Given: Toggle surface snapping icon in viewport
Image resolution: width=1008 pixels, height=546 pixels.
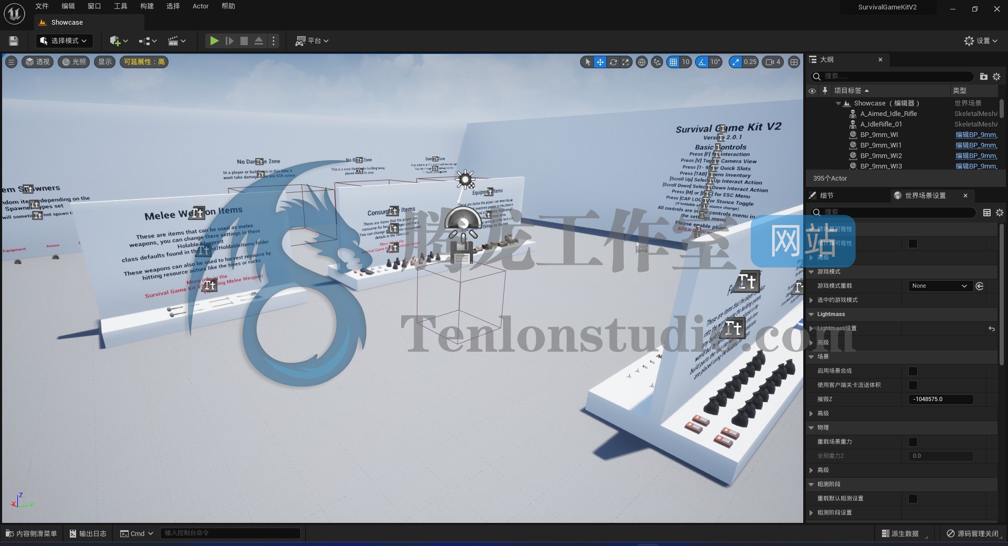Looking at the screenshot, I should point(657,62).
